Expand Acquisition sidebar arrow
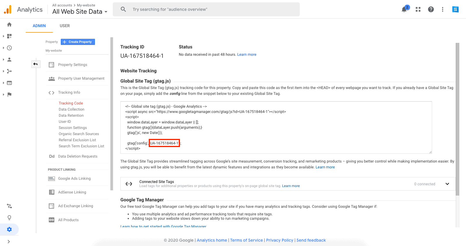 pyautogui.click(x=3, y=71)
